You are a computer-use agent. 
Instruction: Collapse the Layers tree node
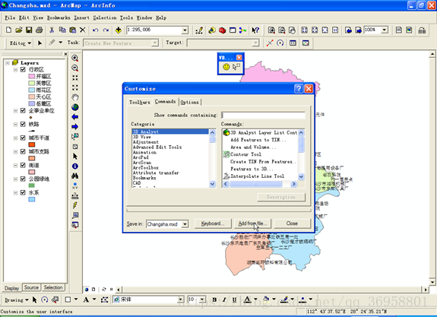tap(8, 63)
